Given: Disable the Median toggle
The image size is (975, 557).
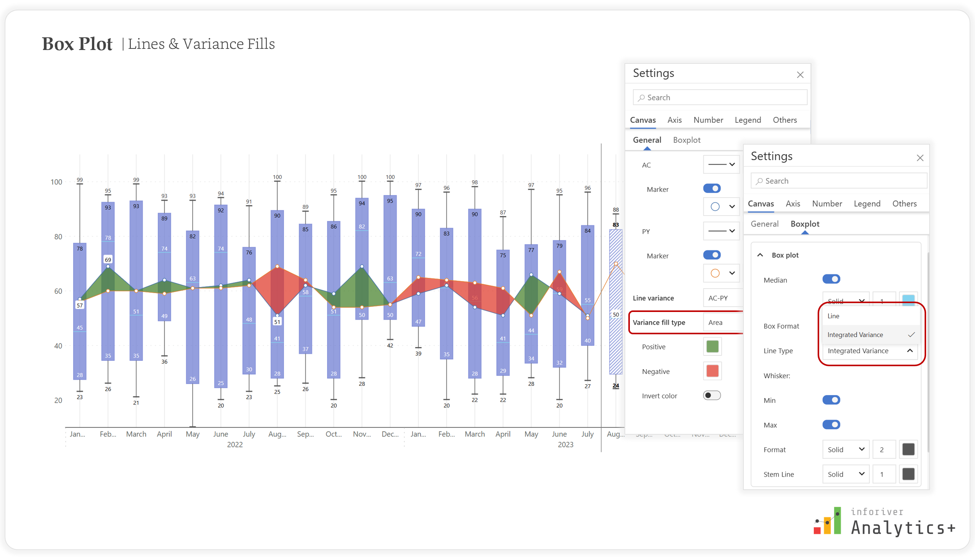Looking at the screenshot, I should click(831, 279).
